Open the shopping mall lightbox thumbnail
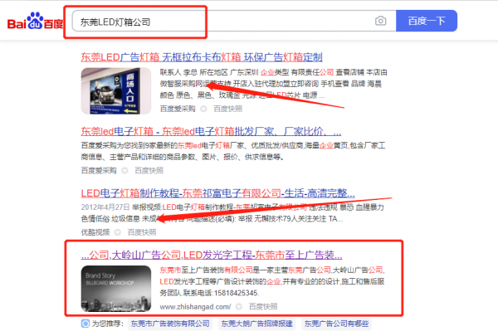 pos(116,90)
